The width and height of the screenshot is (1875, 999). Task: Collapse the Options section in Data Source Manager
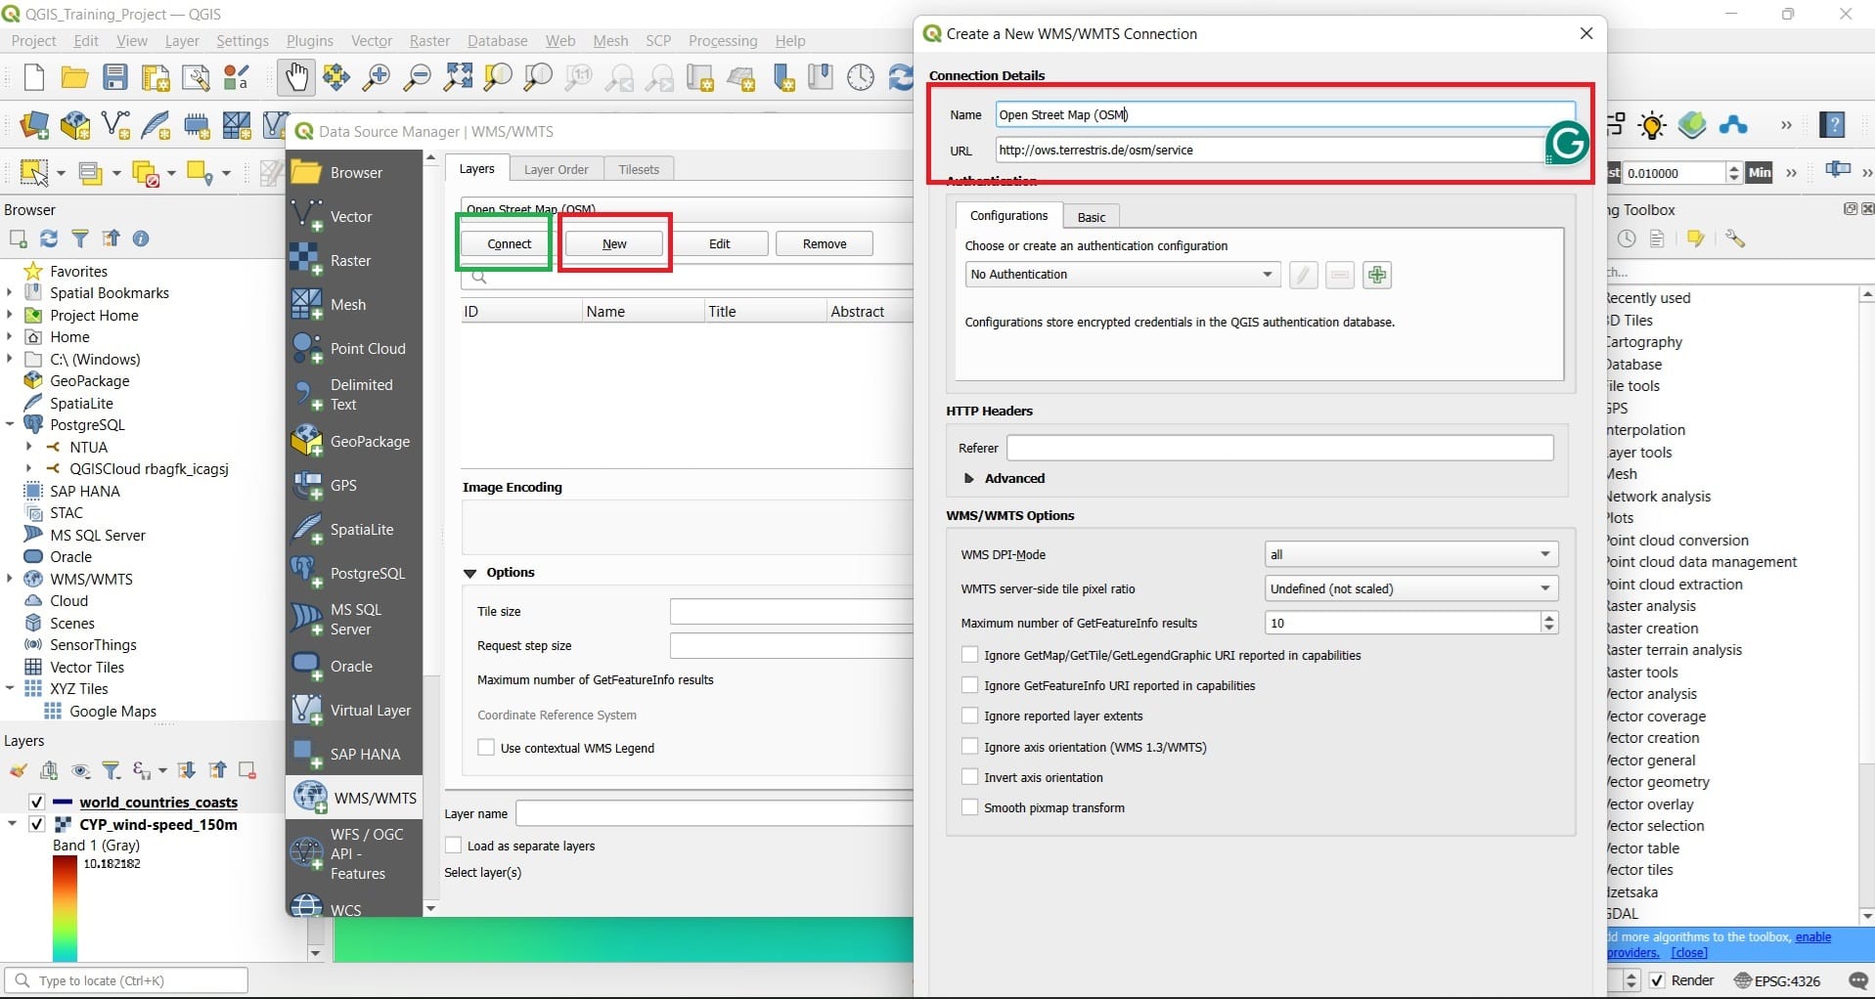469,573
